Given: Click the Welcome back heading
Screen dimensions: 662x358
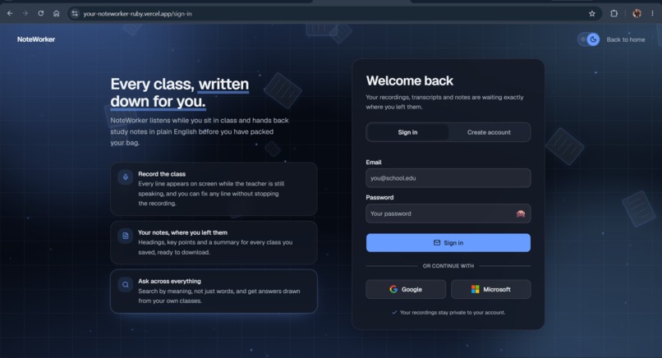Looking at the screenshot, I should [410, 80].
